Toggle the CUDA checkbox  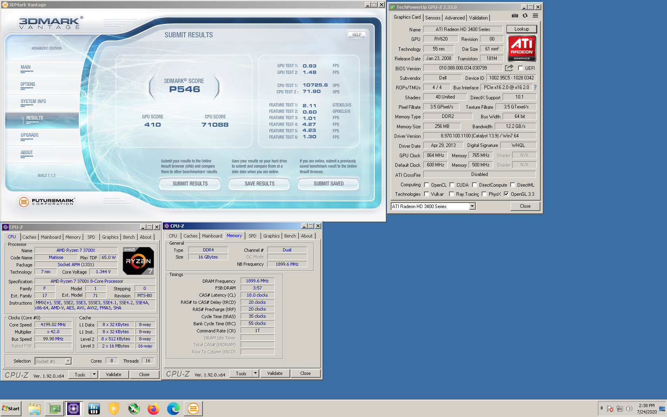(452, 185)
